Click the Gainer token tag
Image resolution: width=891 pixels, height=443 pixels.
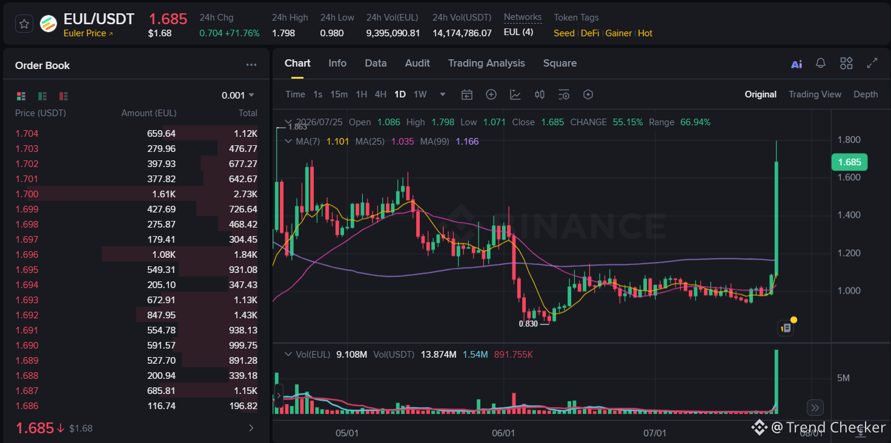618,33
